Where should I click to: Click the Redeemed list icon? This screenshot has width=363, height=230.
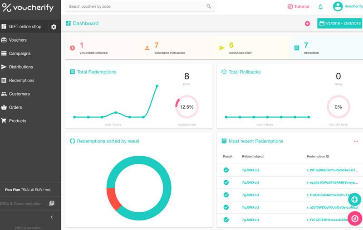coord(297,48)
